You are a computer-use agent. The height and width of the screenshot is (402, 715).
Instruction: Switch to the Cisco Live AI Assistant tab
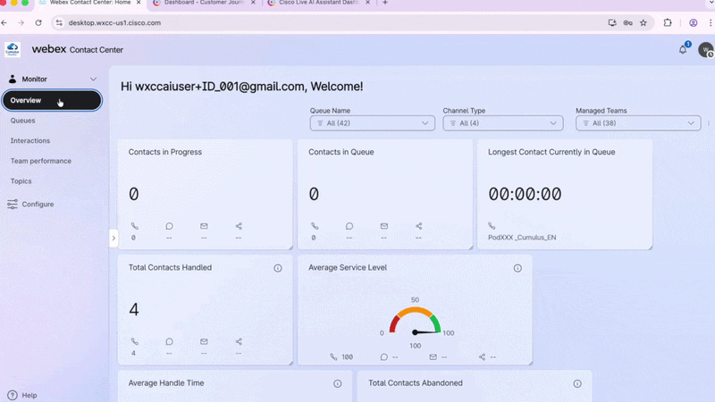[318, 4]
